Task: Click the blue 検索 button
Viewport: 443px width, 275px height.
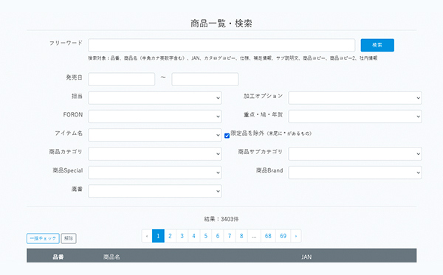Action: (x=377, y=45)
